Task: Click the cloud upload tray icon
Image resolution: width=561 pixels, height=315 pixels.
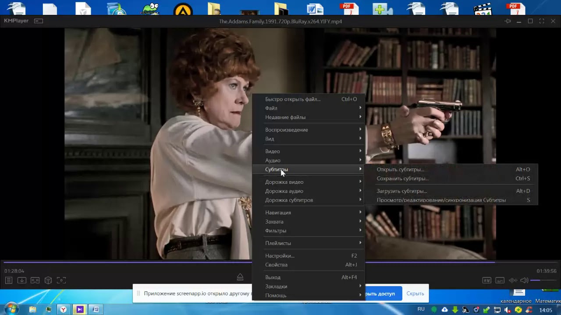Action: [444, 310]
